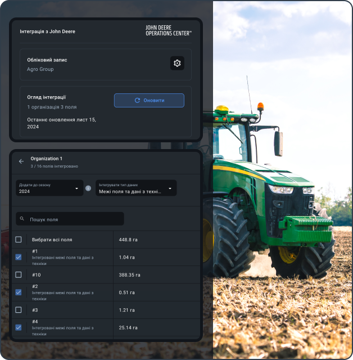The width and height of the screenshot is (353, 360).
Task: Click the Обліковий запис label
Action: click(x=47, y=60)
